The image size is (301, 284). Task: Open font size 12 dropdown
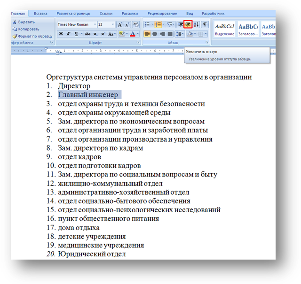pos(113,24)
